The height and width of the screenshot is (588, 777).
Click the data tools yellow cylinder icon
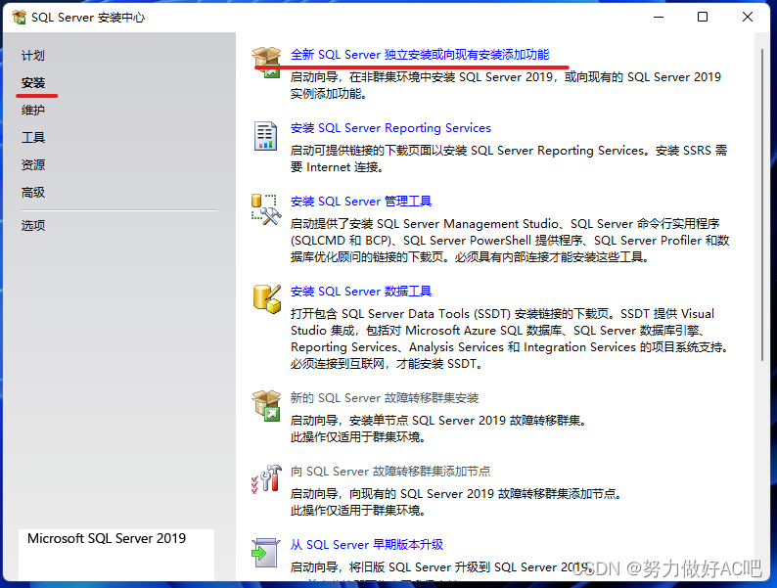coord(266,299)
